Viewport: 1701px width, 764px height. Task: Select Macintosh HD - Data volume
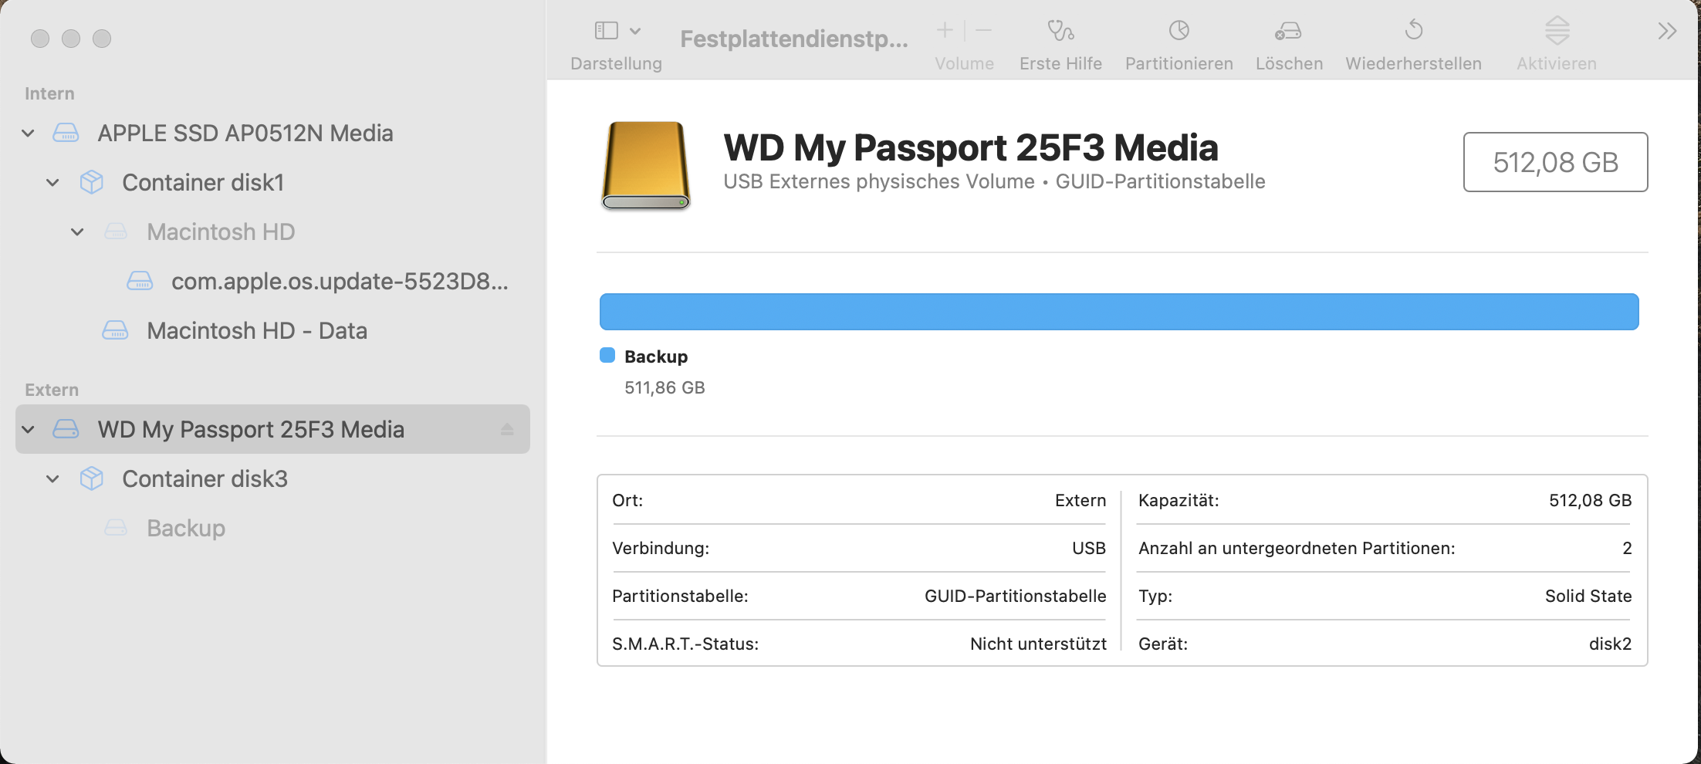click(256, 331)
